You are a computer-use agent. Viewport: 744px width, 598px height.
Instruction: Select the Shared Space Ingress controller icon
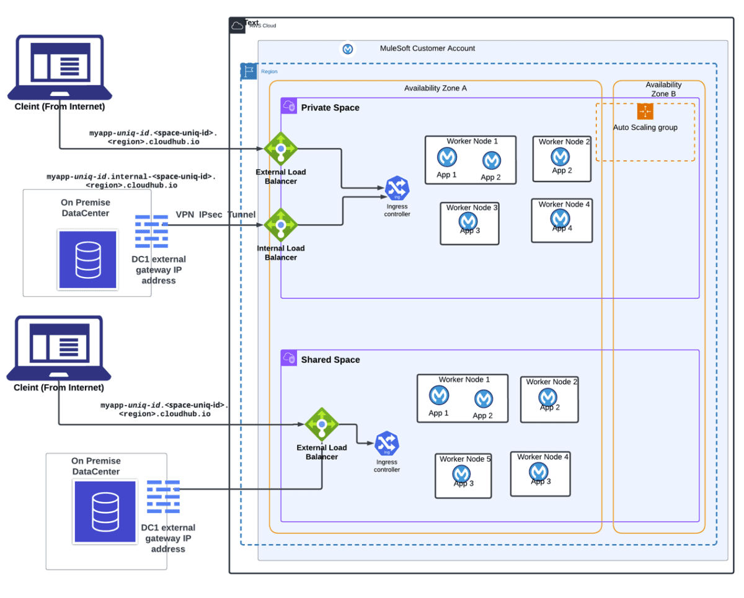click(x=387, y=444)
